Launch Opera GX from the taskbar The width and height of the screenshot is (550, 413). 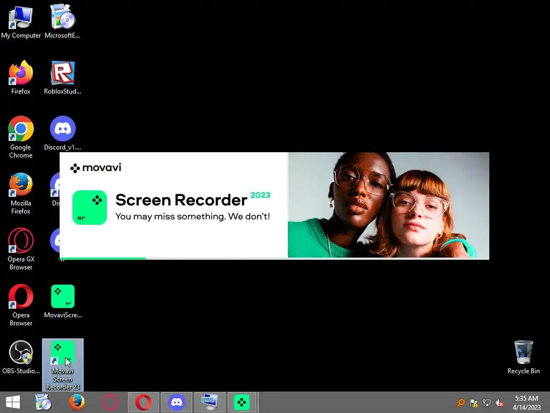click(110, 402)
